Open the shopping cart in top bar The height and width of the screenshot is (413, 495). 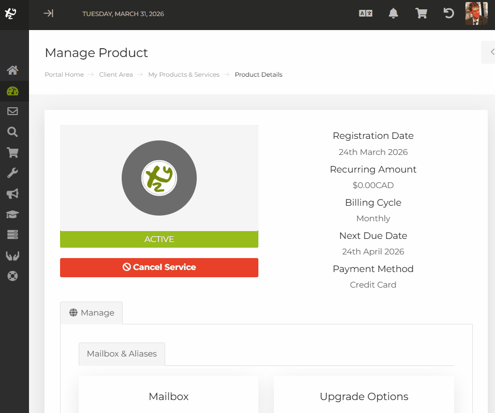[x=421, y=14]
